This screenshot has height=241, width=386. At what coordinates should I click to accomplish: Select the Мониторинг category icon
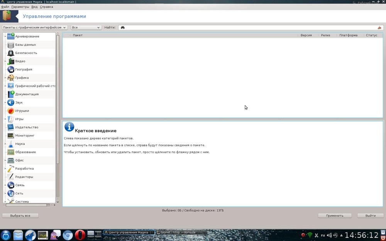click(x=11, y=136)
